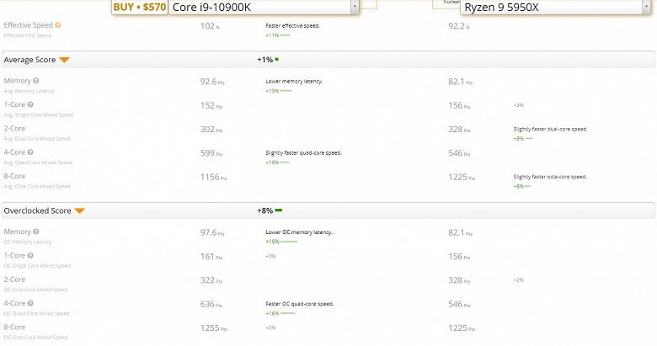Click the 1156 Pts octa-core value
The width and height of the screenshot is (657, 346).
point(213,177)
